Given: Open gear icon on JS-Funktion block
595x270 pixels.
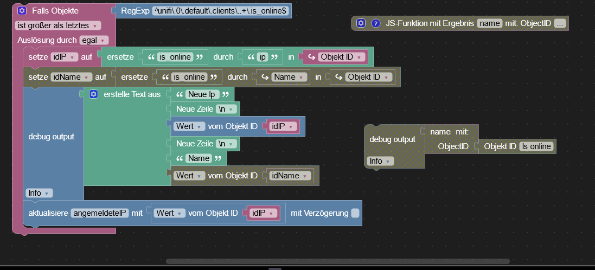Looking at the screenshot, I should click(x=361, y=23).
